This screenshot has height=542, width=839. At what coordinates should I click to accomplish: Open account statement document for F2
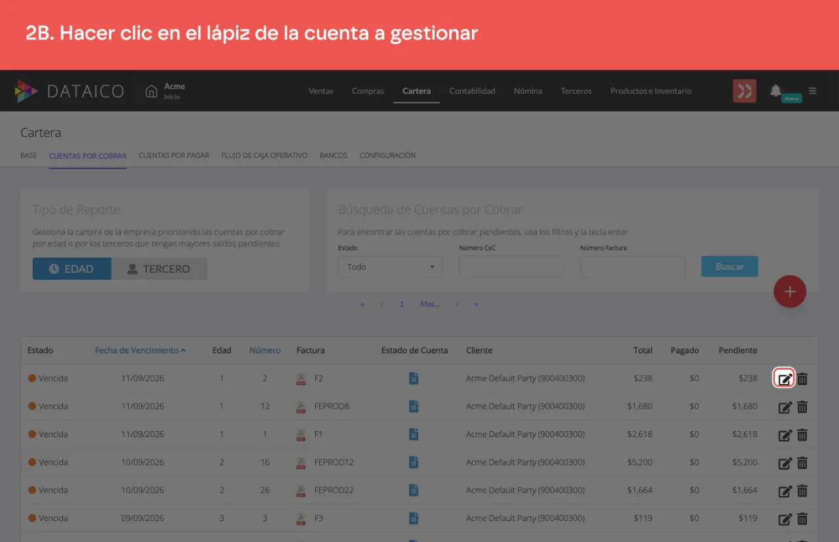pos(414,378)
